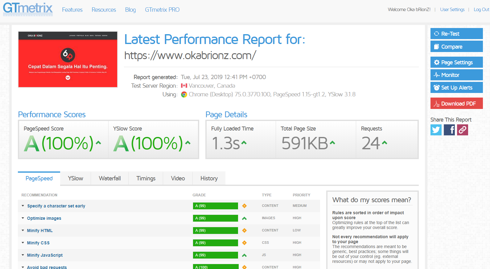Image resolution: width=490 pixels, height=269 pixels.
Task: Expand the Specify a character set early row
Action: tap(23, 206)
